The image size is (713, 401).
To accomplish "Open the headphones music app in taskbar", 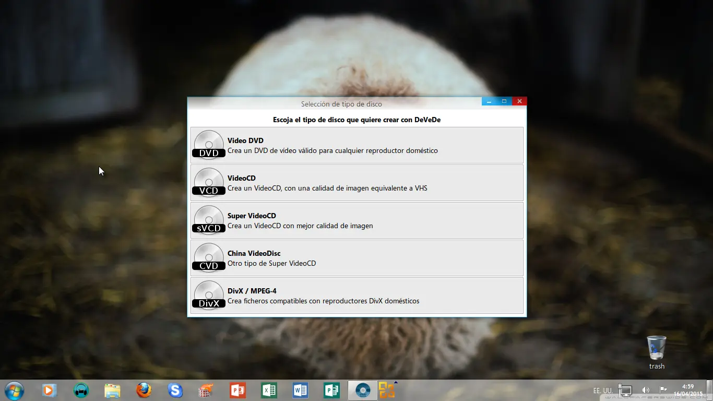I will pyautogui.click(x=81, y=391).
